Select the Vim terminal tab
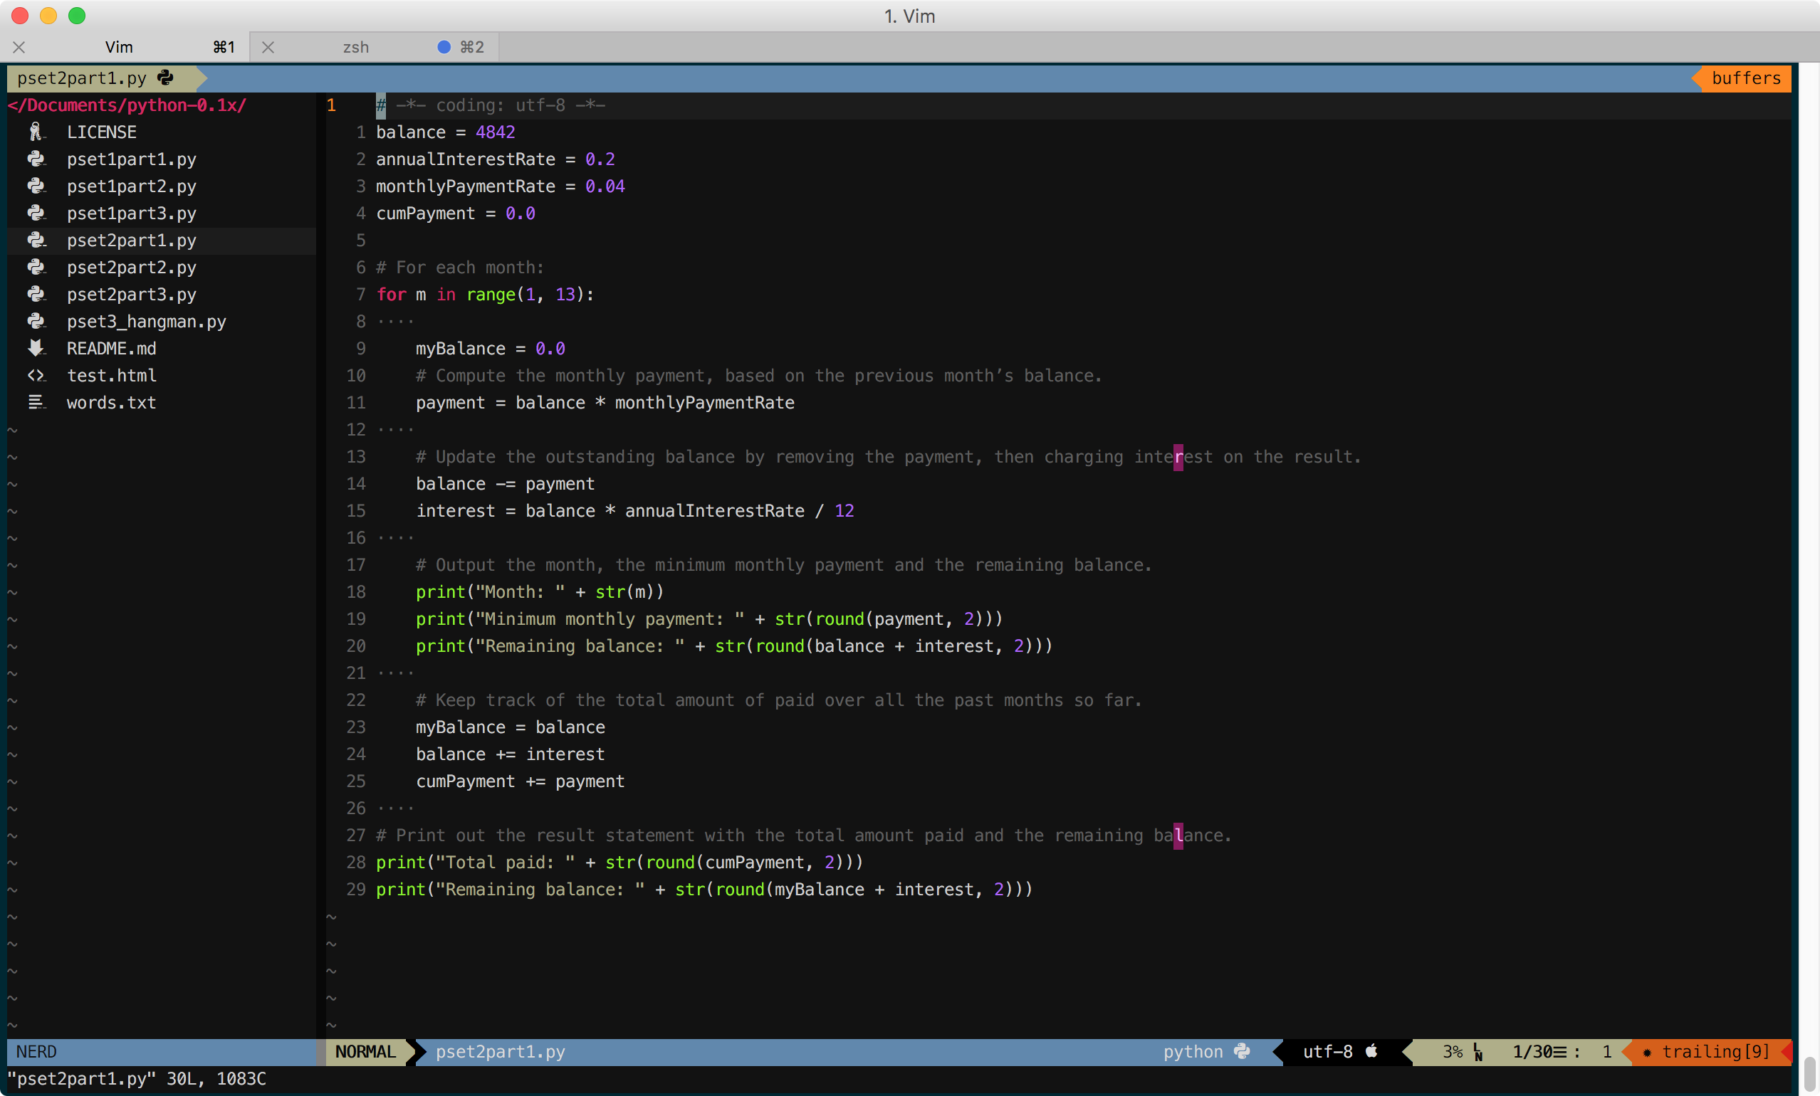The width and height of the screenshot is (1820, 1096). coord(119,47)
